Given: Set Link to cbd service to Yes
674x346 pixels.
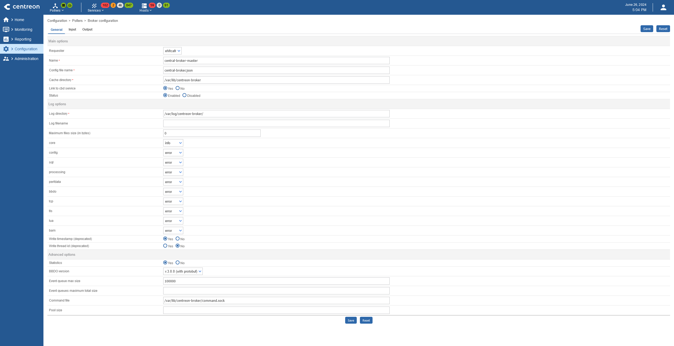Looking at the screenshot, I should [165, 88].
